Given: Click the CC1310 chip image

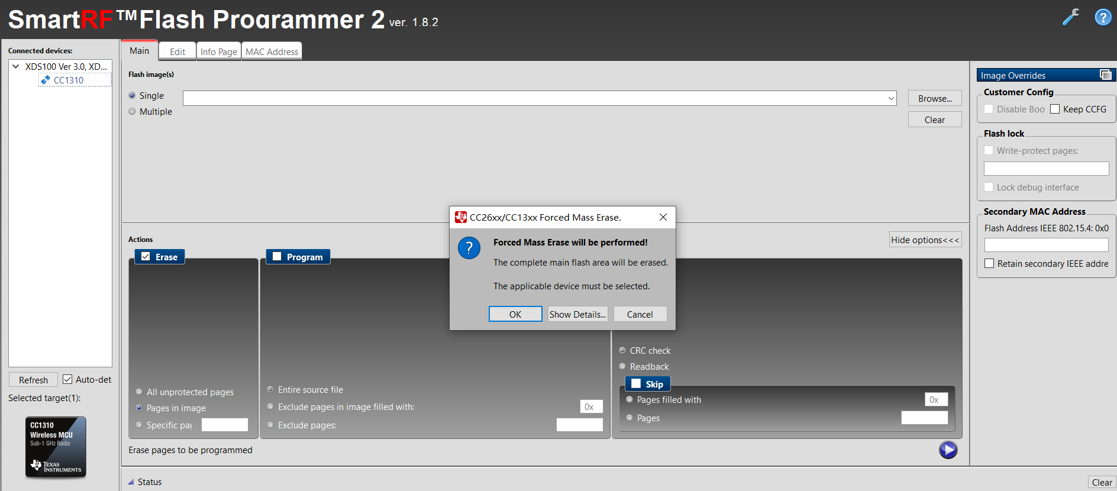Looking at the screenshot, I should point(56,447).
